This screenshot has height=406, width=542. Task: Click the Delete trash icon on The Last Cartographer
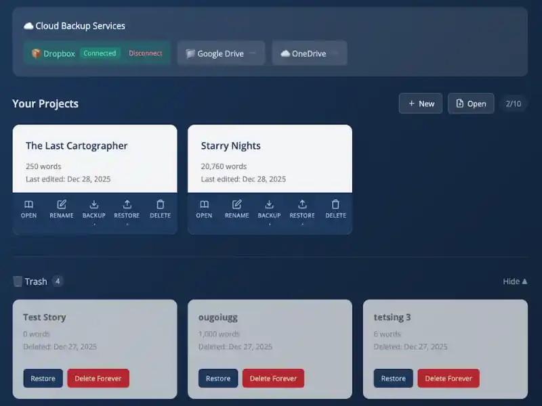click(x=160, y=204)
